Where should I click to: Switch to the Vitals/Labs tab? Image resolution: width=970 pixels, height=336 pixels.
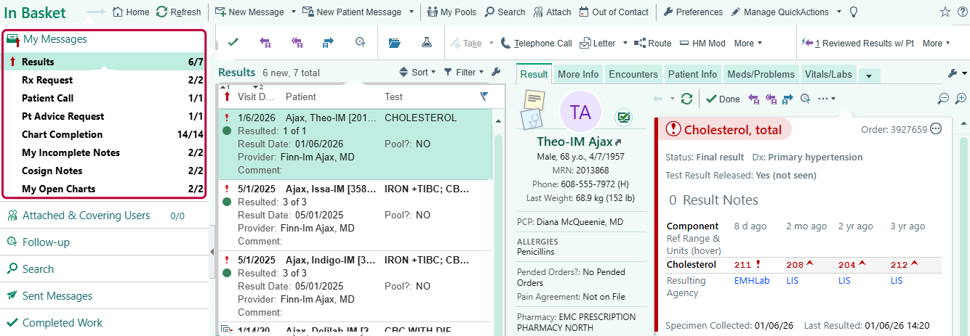(x=829, y=74)
